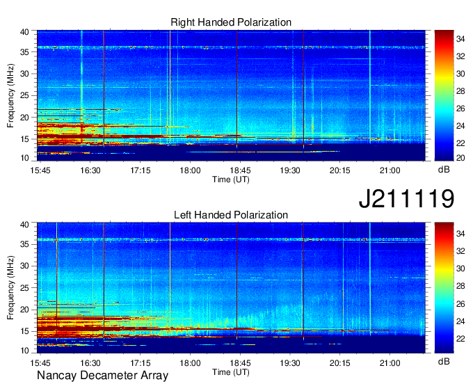Click the Right Handed Polarization title
Image resolution: width=473 pixels, height=384 pixels.
pyautogui.click(x=231, y=22)
